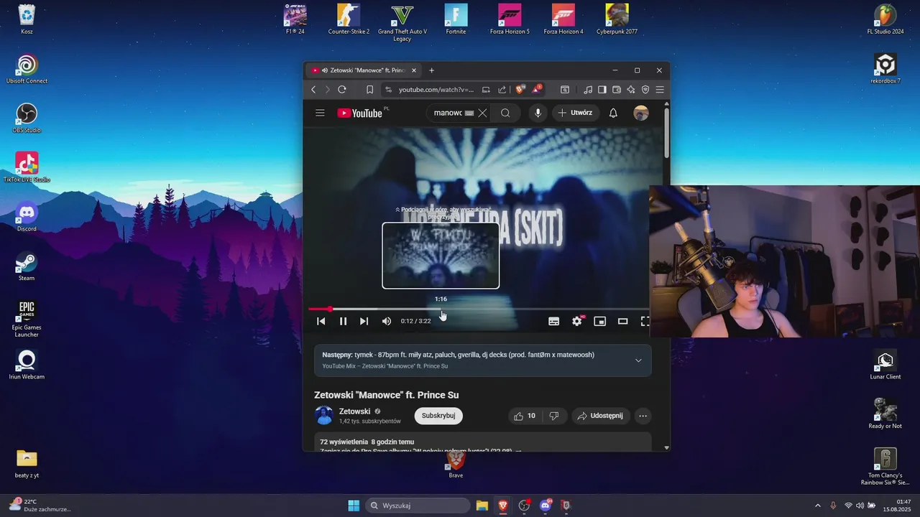The width and height of the screenshot is (920, 517).
Task: Open the Brave main hamburger menu
Action: 660,90
